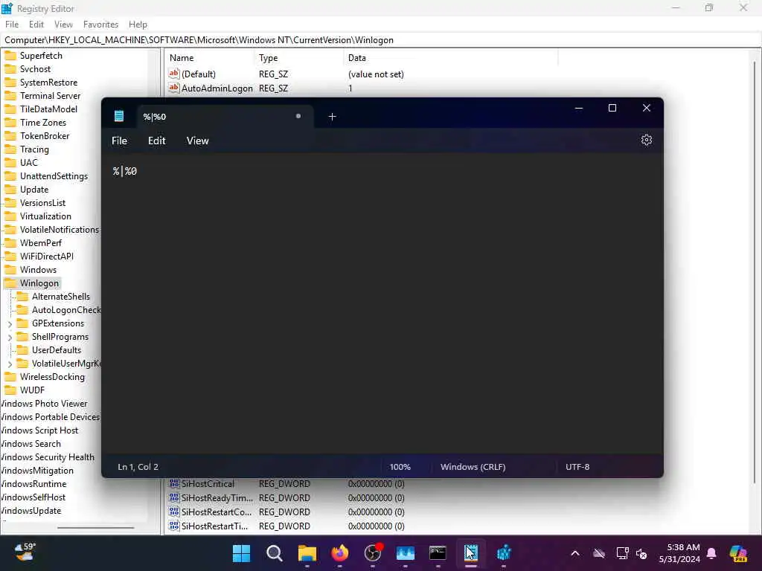Show hidden system tray icons

(575, 553)
